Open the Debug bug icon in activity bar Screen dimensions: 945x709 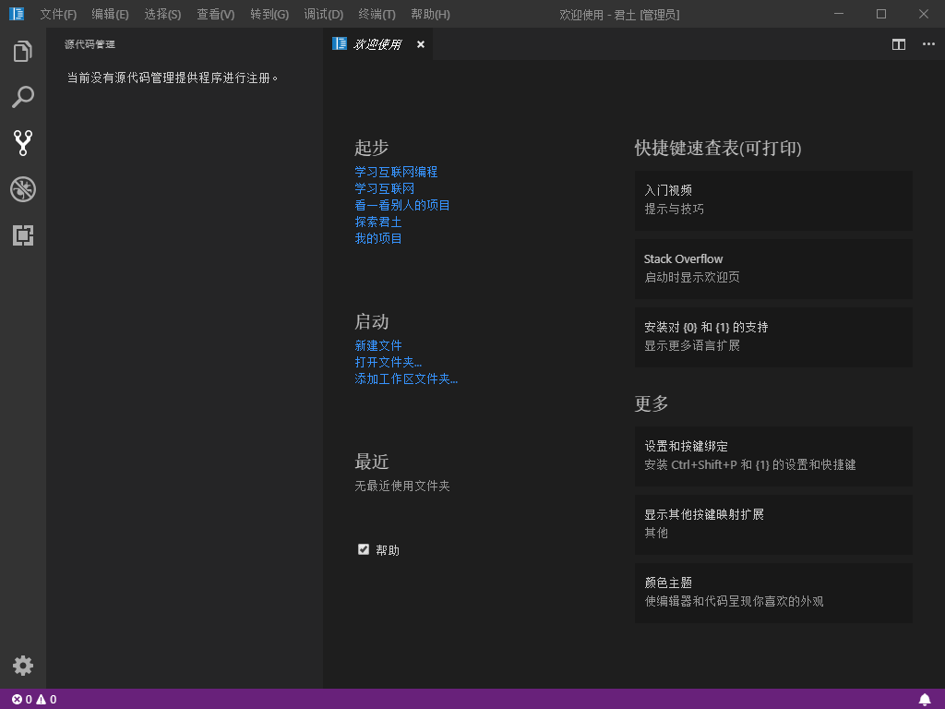click(23, 189)
